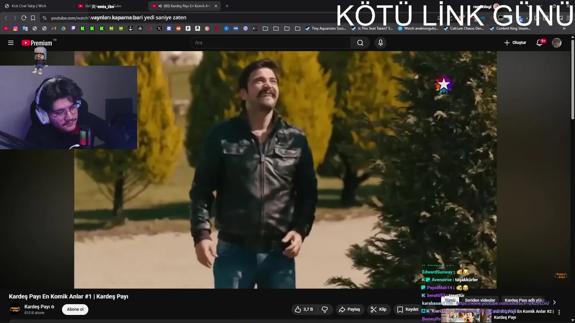
Task: Click the Ara search input field
Action: [270, 43]
